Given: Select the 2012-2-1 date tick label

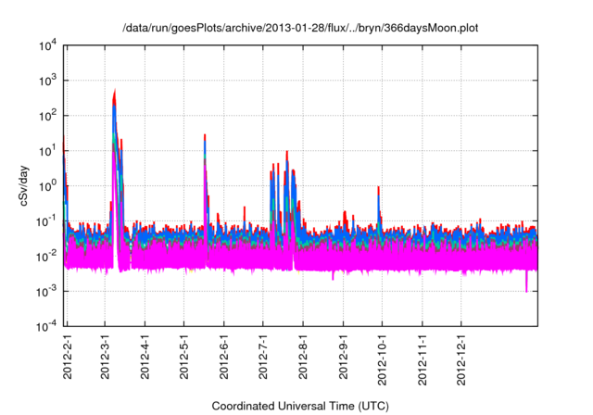Looking at the screenshot, I should tap(68, 355).
